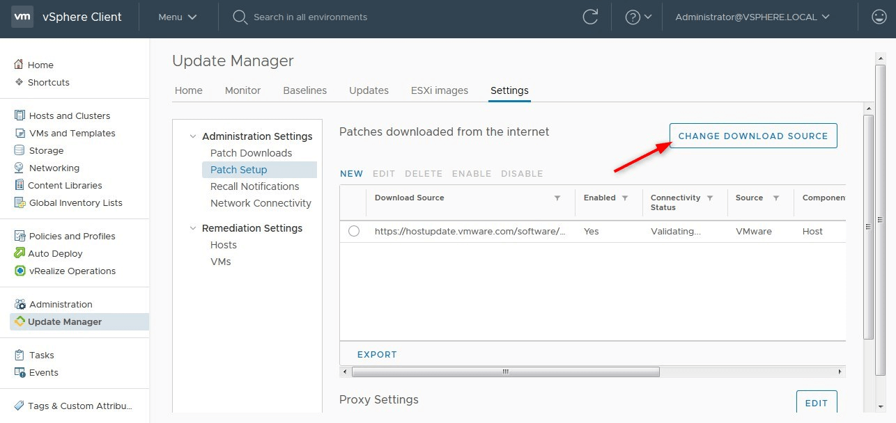Click the Tasks clipboard icon
The image size is (896, 423).
tap(20, 355)
